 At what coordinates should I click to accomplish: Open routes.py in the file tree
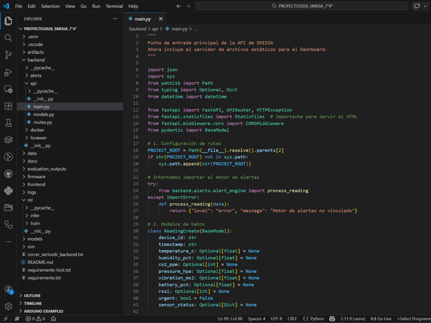(x=42, y=122)
